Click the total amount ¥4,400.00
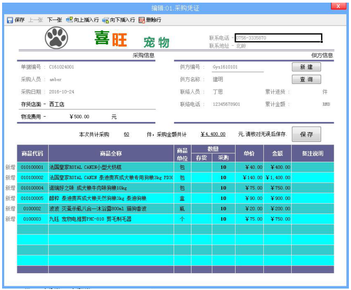Image resolution: width=351 pixels, height=290 pixels. [x=213, y=135]
